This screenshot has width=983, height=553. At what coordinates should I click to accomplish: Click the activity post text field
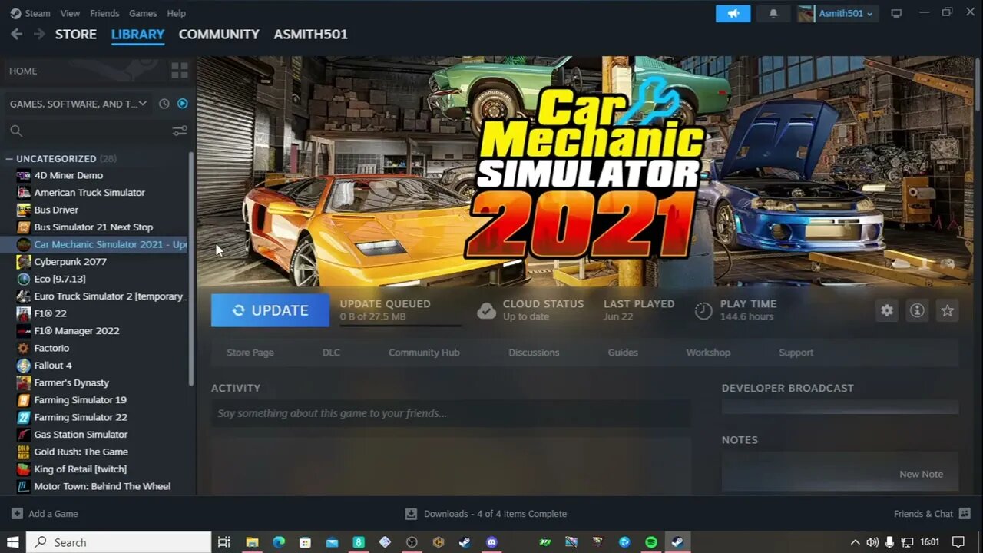[451, 413]
